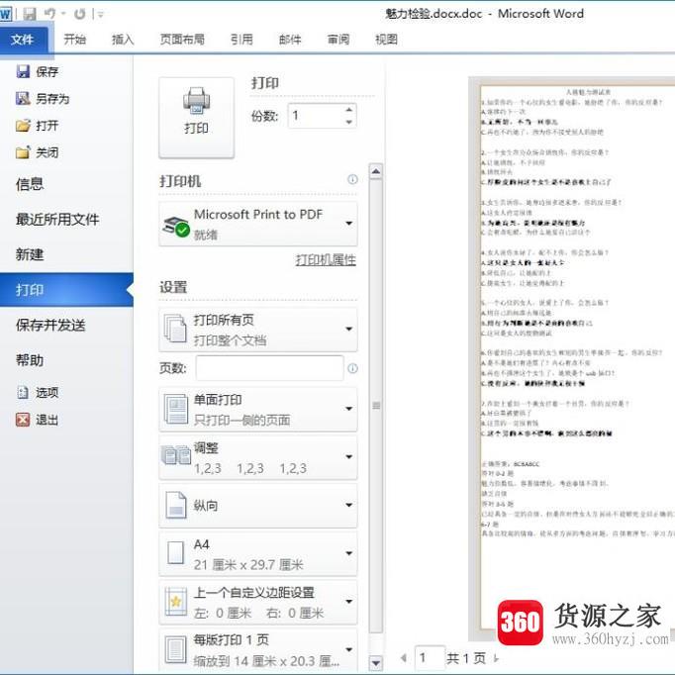Click the settings scrollbar down arrow

(x=376, y=663)
